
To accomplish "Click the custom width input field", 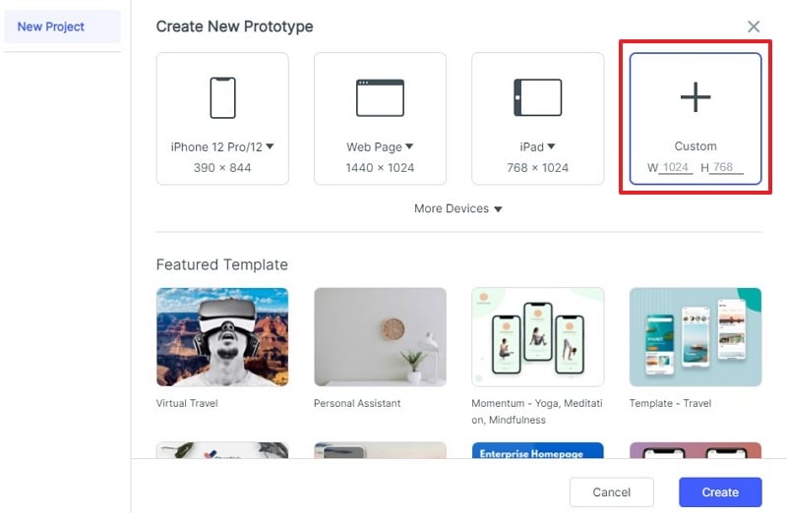I will pyautogui.click(x=676, y=168).
